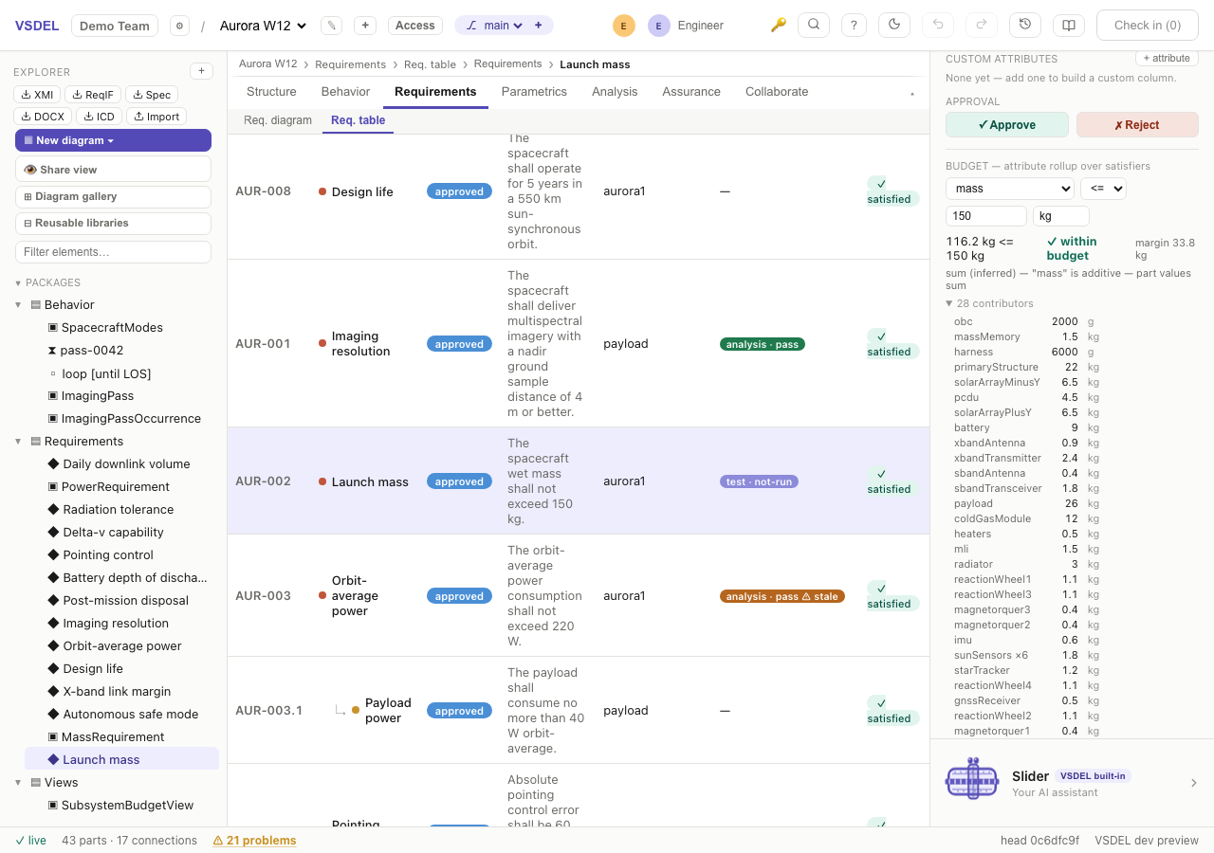Screen dimensions: 1214x853
Task: Click the XMI export button
Action: click(x=38, y=95)
